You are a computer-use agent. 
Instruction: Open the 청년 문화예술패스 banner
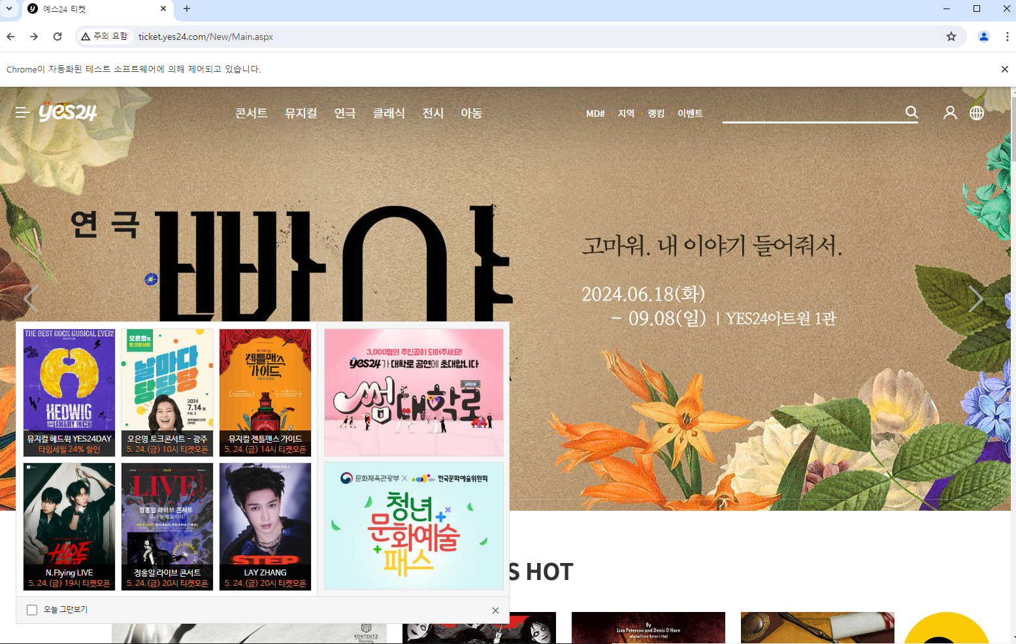point(414,526)
